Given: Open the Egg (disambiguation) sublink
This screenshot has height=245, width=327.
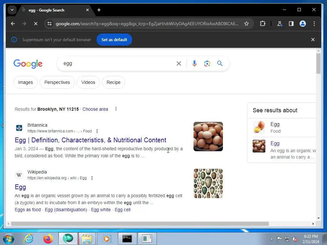Looking at the screenshot, I should click(66, 210).
